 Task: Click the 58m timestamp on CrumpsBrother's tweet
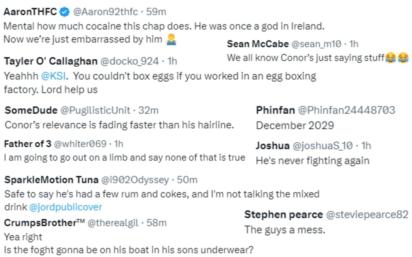pos(157,223)
